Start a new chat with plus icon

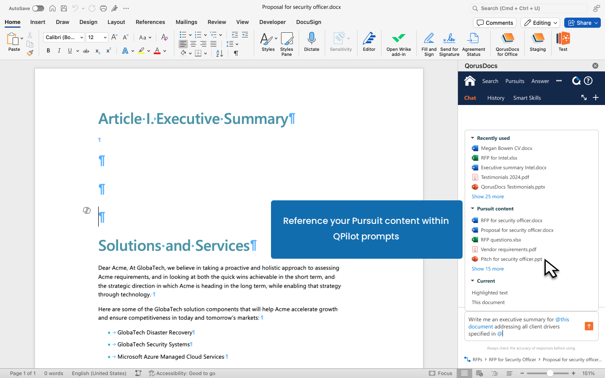pyautogui.click(x=595, y=97)
